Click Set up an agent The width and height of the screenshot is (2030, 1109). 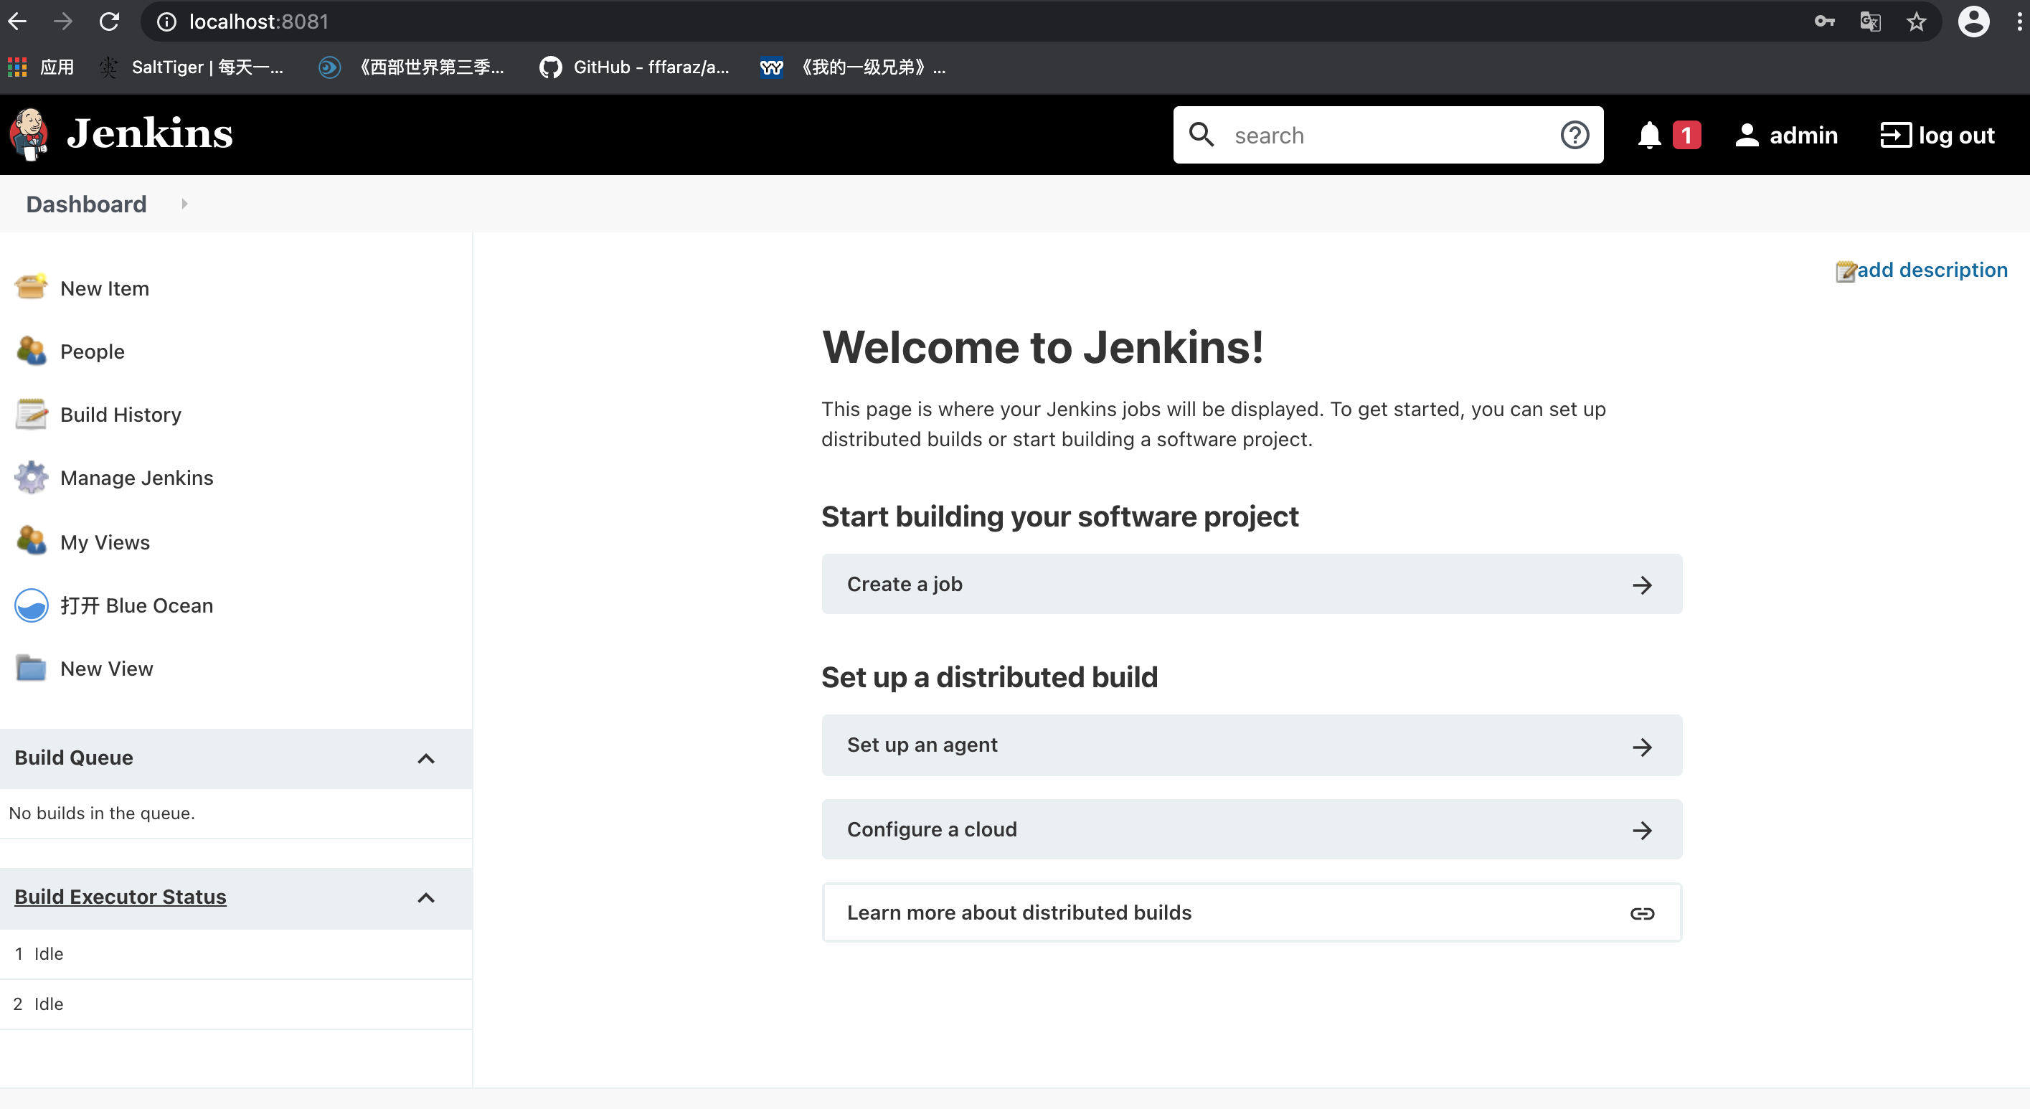[x=1250, y=745]
